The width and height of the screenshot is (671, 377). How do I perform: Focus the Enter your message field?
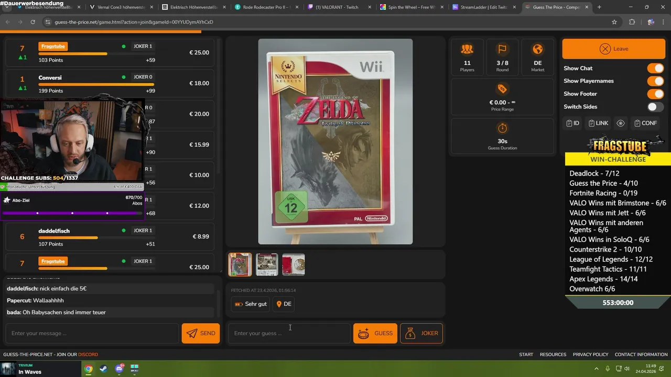92,334
